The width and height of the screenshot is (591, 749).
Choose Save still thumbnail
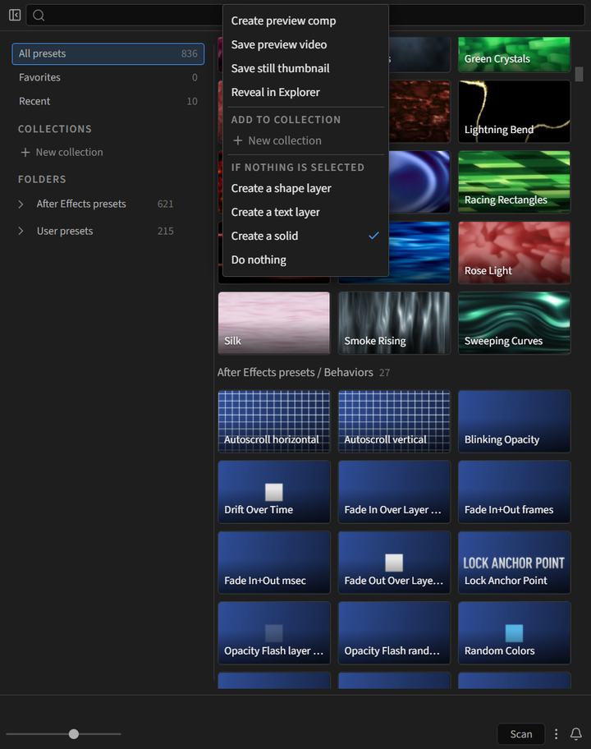click(x=305, y=68)
